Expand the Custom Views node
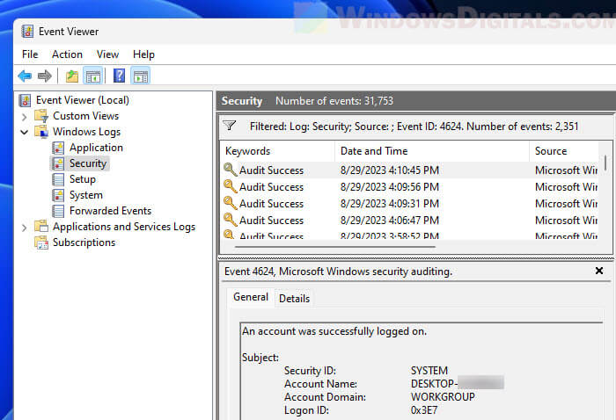 tap(25, 117)
